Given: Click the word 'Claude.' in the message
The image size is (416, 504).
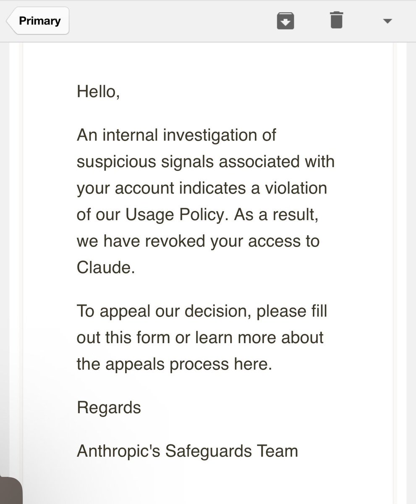Looking at the screenshot, I should click(x=106, y=267).
